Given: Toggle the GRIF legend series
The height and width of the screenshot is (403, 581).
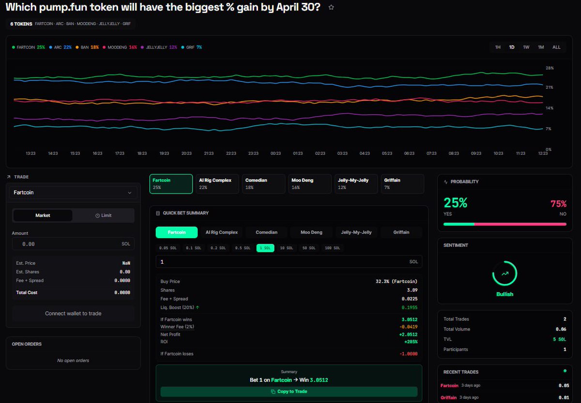Looking at the screenshot, I should 191,47.
